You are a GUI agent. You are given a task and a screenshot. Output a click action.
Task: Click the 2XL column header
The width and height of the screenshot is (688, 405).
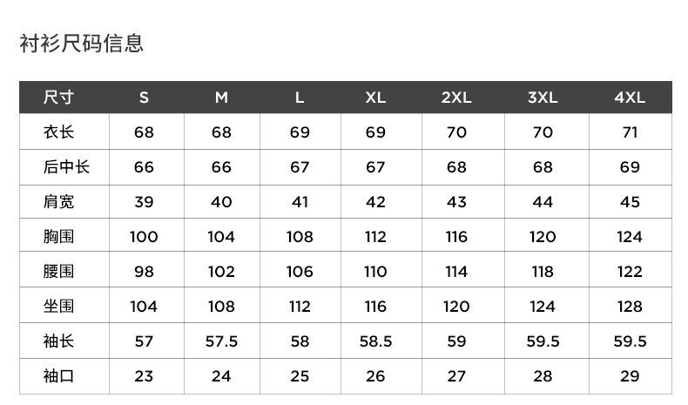[455, 98]
